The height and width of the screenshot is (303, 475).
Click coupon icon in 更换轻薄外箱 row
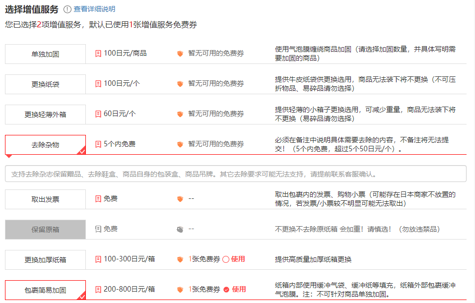[x=180, y=114]
